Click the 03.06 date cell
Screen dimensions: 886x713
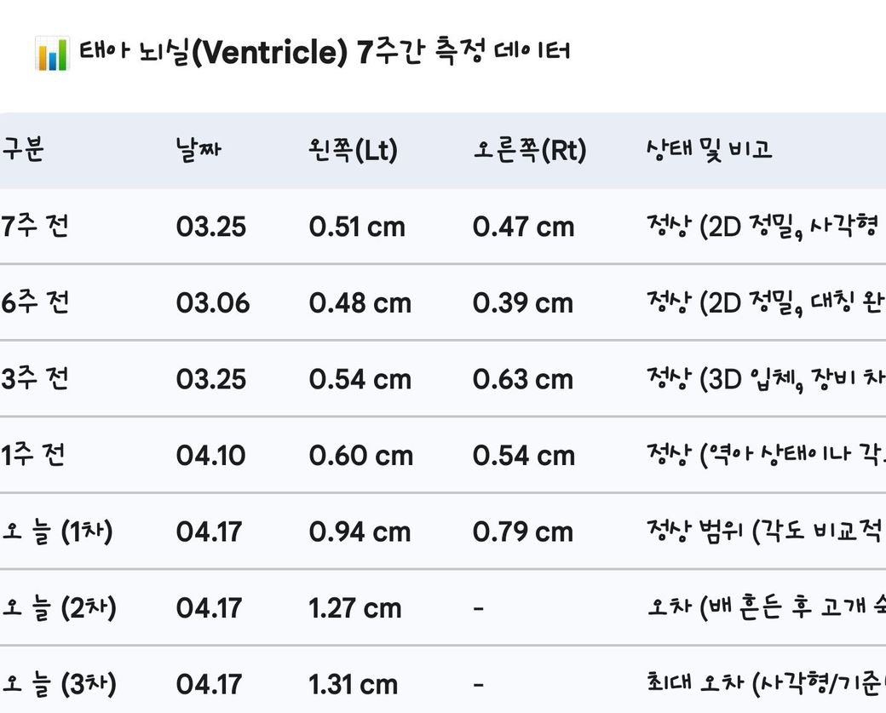pyautogui.click(x=213, y=303)
